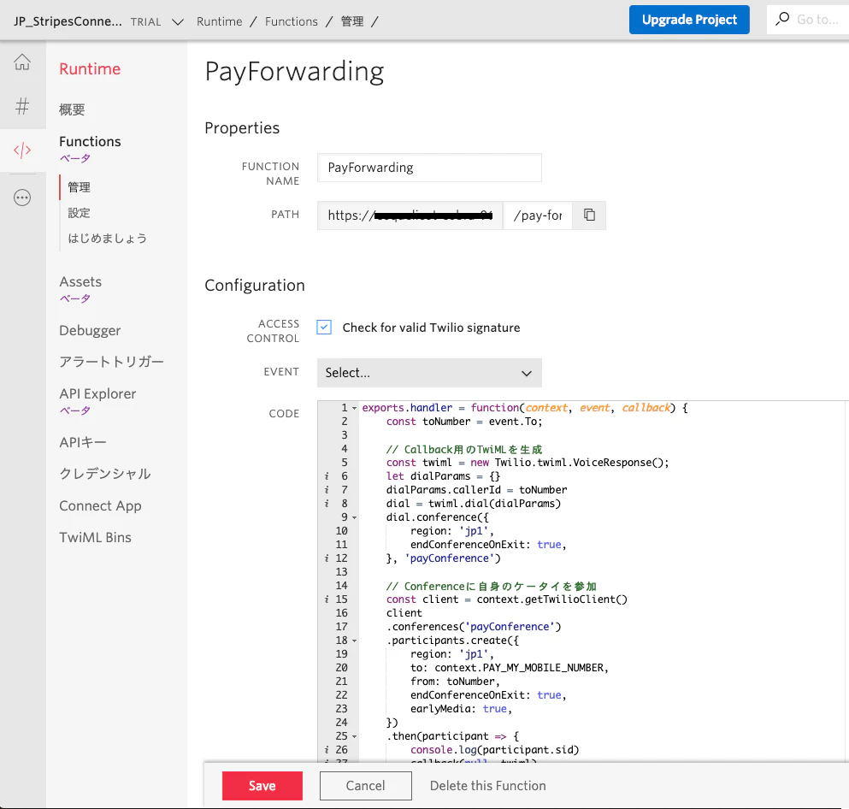Click info marker on code line 6
849x809 pixels.
327,476
